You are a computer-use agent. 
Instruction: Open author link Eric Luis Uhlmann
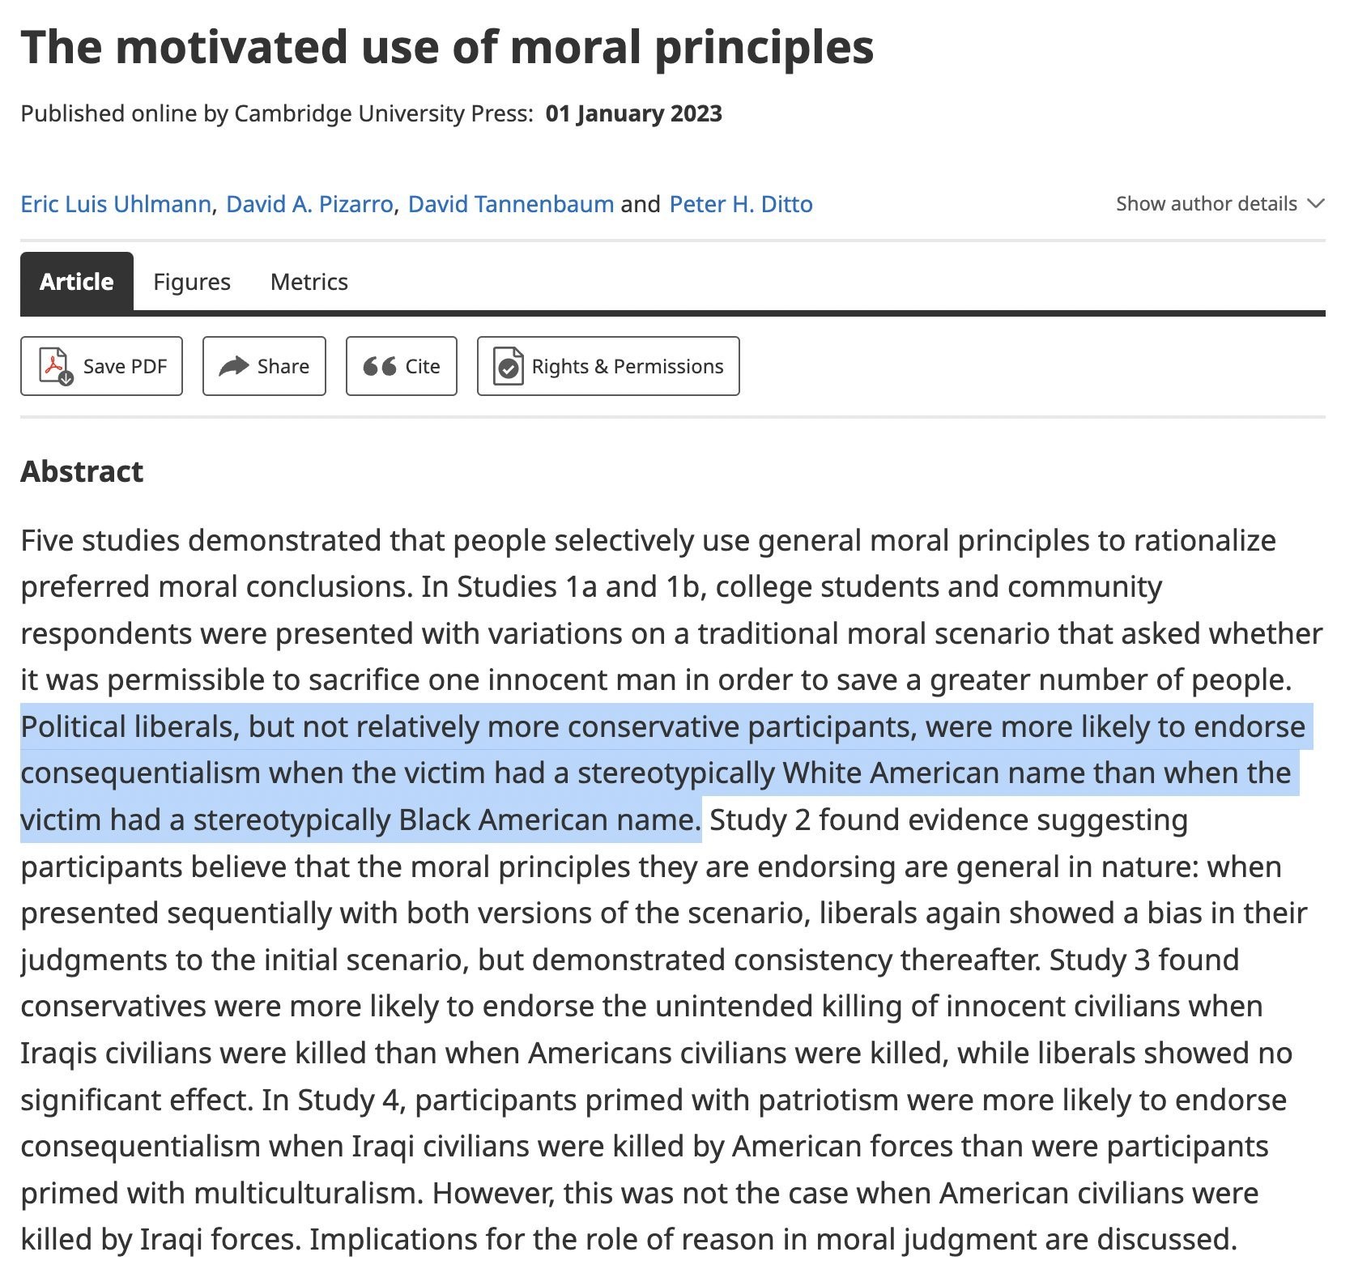116,204
